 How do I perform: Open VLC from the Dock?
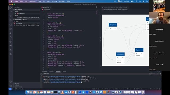tap(62, 92)
